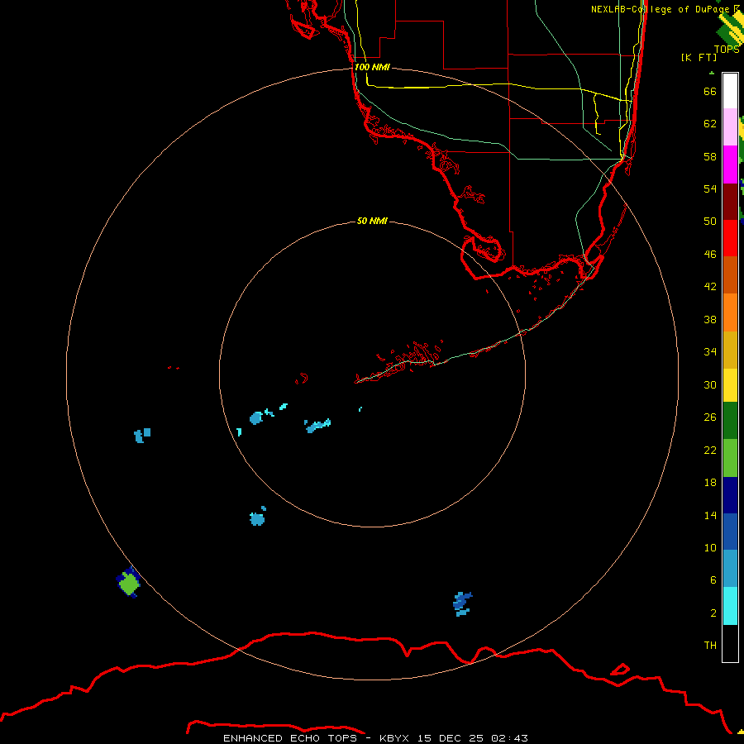
Task: Click the medium blue legend swatch
Action: [730, 532]
